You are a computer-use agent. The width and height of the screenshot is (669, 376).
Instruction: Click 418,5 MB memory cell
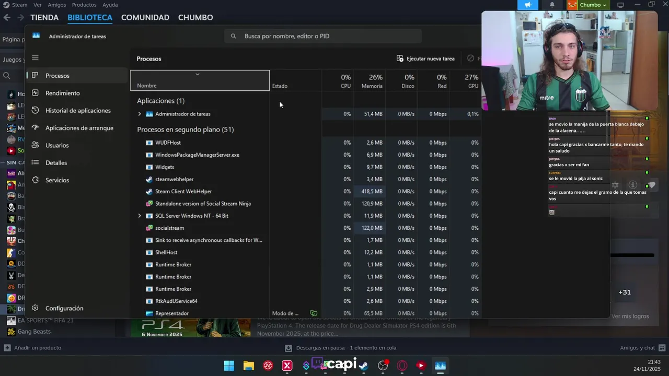[369, 191]
